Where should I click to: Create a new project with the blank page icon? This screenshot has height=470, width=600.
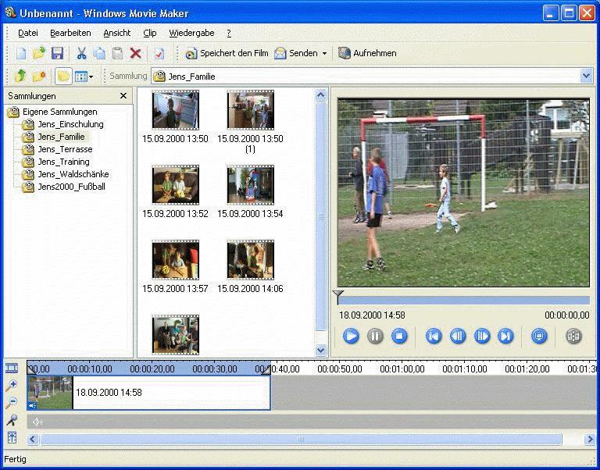tap(20, 53)
